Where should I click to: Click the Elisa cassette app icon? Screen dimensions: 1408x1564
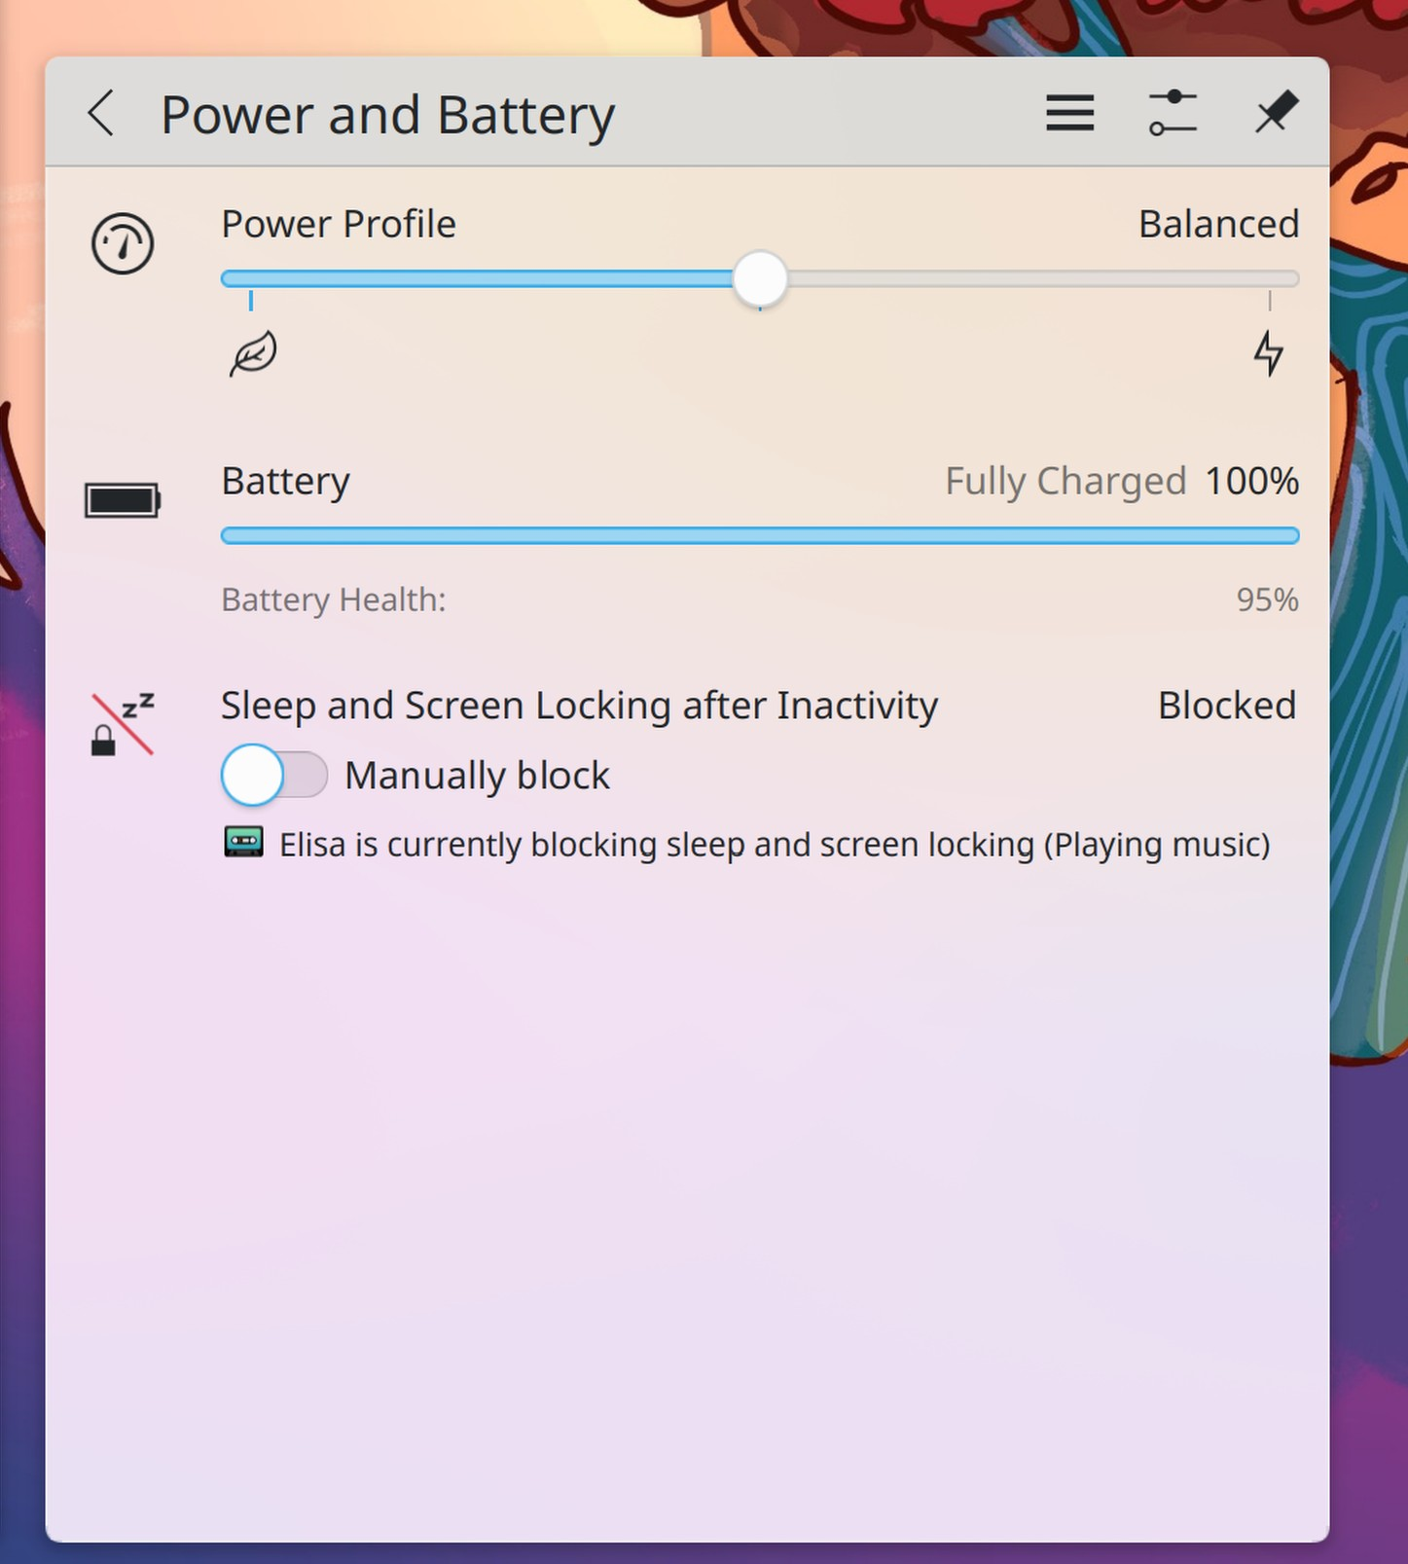click(243, 843)
